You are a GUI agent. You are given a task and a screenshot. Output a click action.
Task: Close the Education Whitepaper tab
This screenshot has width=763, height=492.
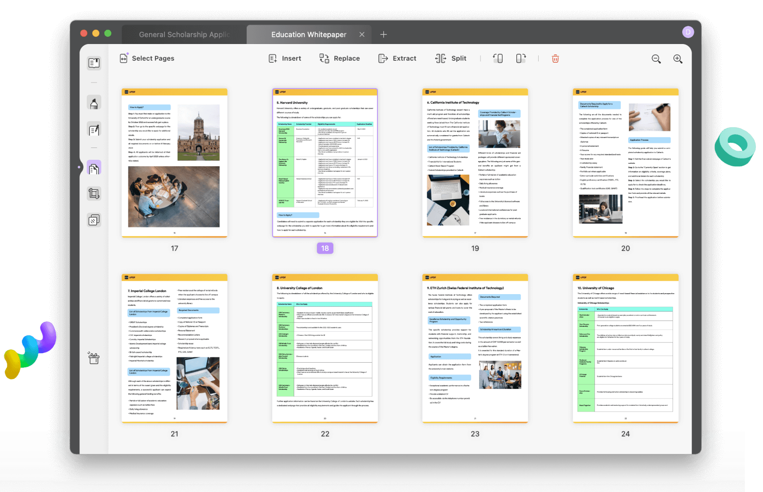[362, 34]
